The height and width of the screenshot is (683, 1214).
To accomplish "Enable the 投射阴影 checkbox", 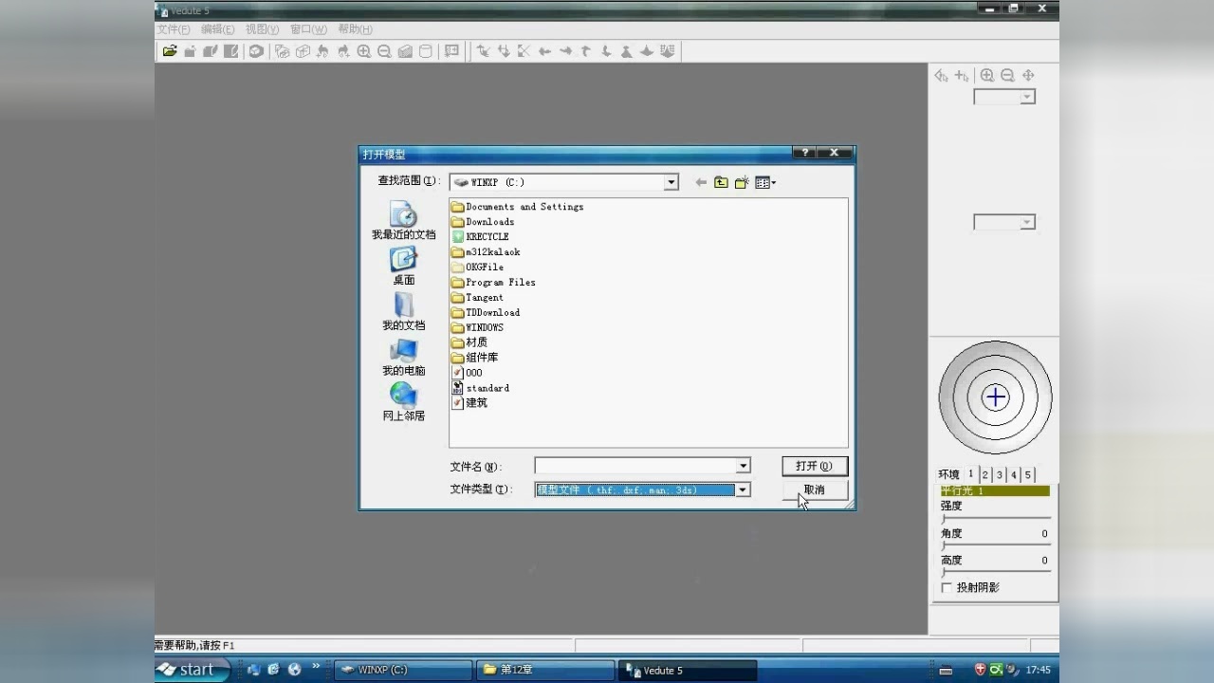I will (947, 588).
